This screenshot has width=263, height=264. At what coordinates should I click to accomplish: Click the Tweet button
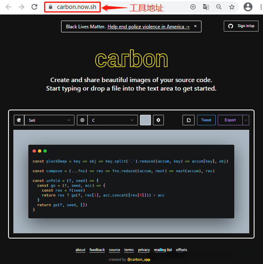pyautogui.click(x=206, y=120)
